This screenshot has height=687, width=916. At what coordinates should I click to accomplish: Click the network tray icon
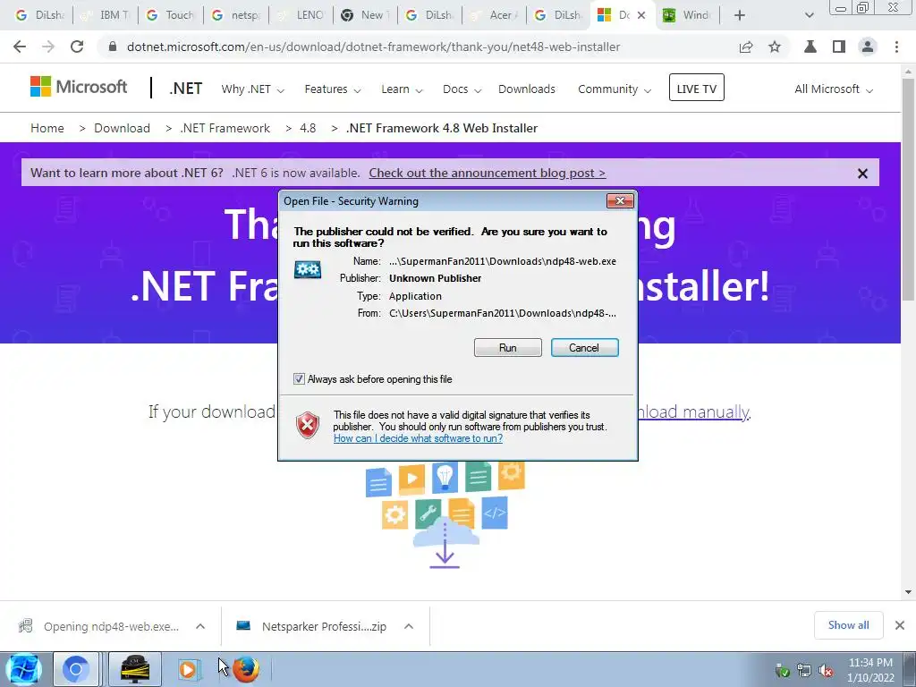pos(804,671)
